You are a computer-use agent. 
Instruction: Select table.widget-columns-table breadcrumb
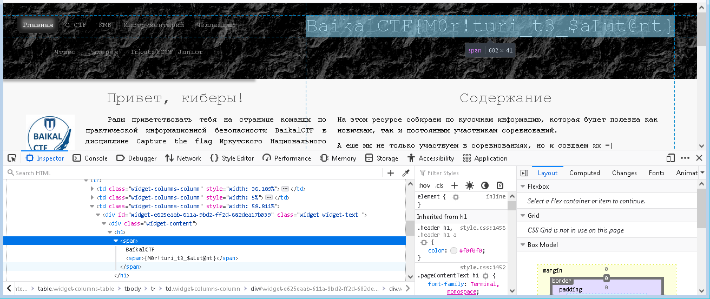[x=76, y=289]
